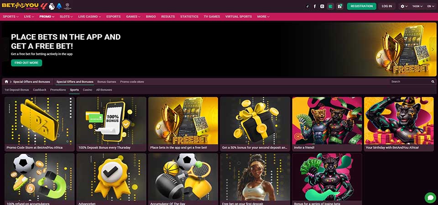Image resolution: width=438 pixels, height=205 pixels.
Task: Open the live chat bubble icon
Action: [x=430, y=197]
